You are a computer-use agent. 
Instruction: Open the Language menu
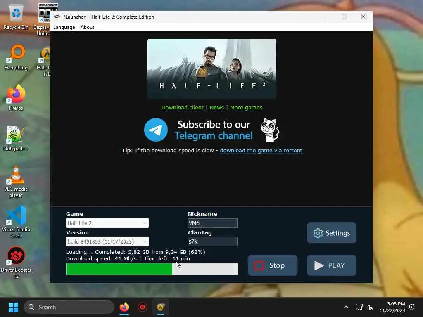[64, 27]
